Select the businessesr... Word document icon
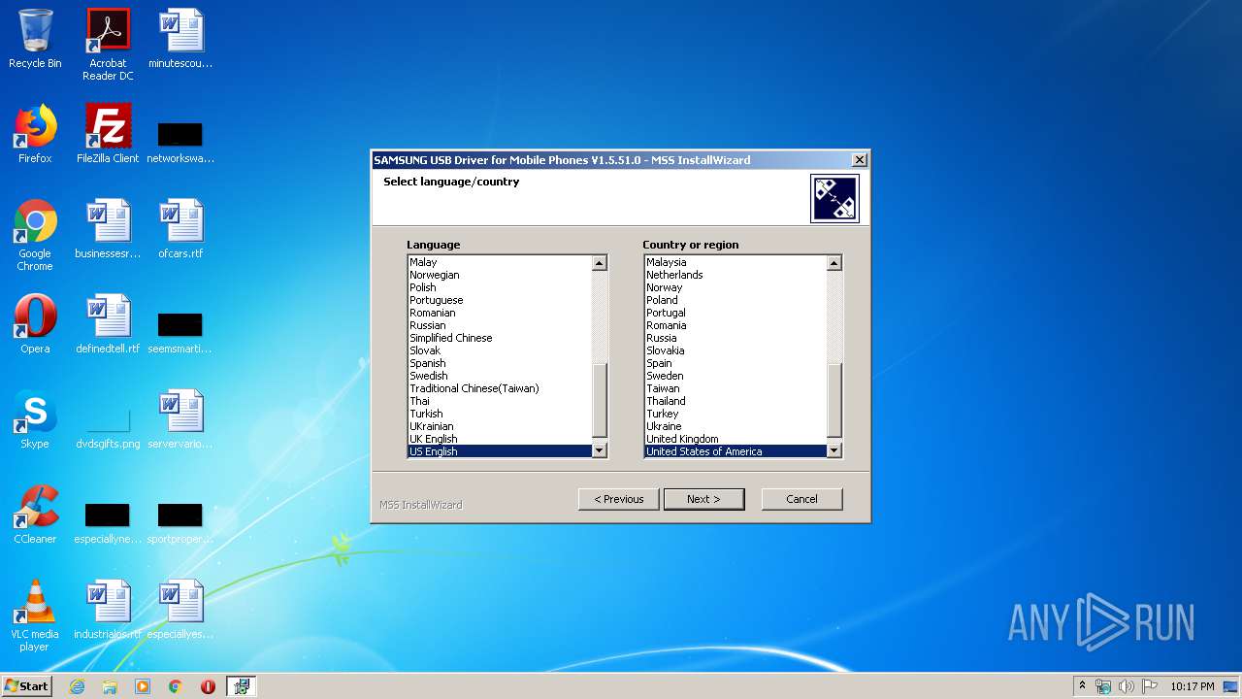This screenshot has width=1242, height=699. pyautogui.click(x=108, y=229)
